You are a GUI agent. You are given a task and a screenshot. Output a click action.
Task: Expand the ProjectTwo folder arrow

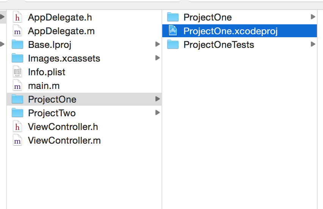coord(157,113)
